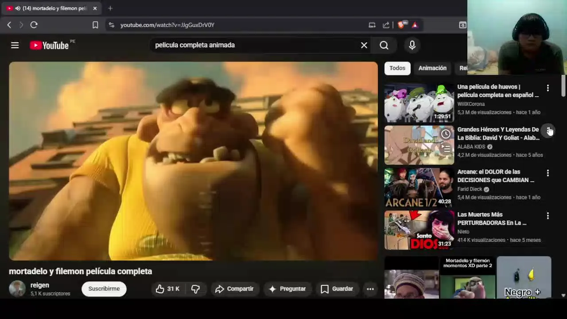Open ALABA KIDS channel link
Viewport: 567px width, 319px height.
471,147
